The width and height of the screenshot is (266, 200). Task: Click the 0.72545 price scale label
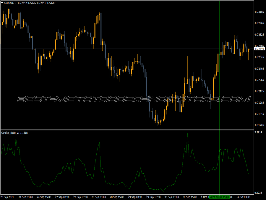click(x=259, y=57)
